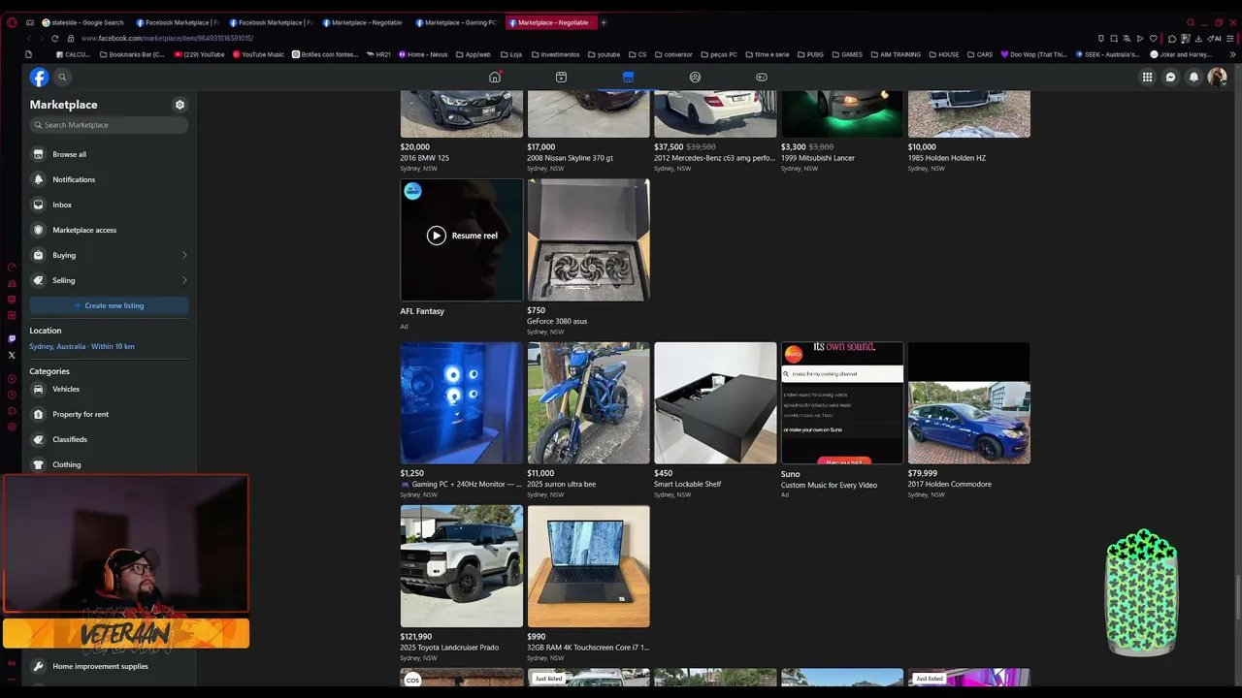Screen dimensions: 1242x698
Task: Open the 2017 Holden Commodore listing photo
Action: [969, 403]
